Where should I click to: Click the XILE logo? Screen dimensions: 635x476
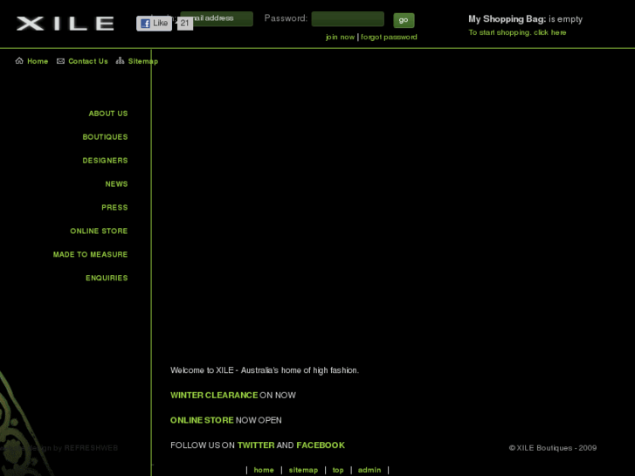(x=66, y=24)
